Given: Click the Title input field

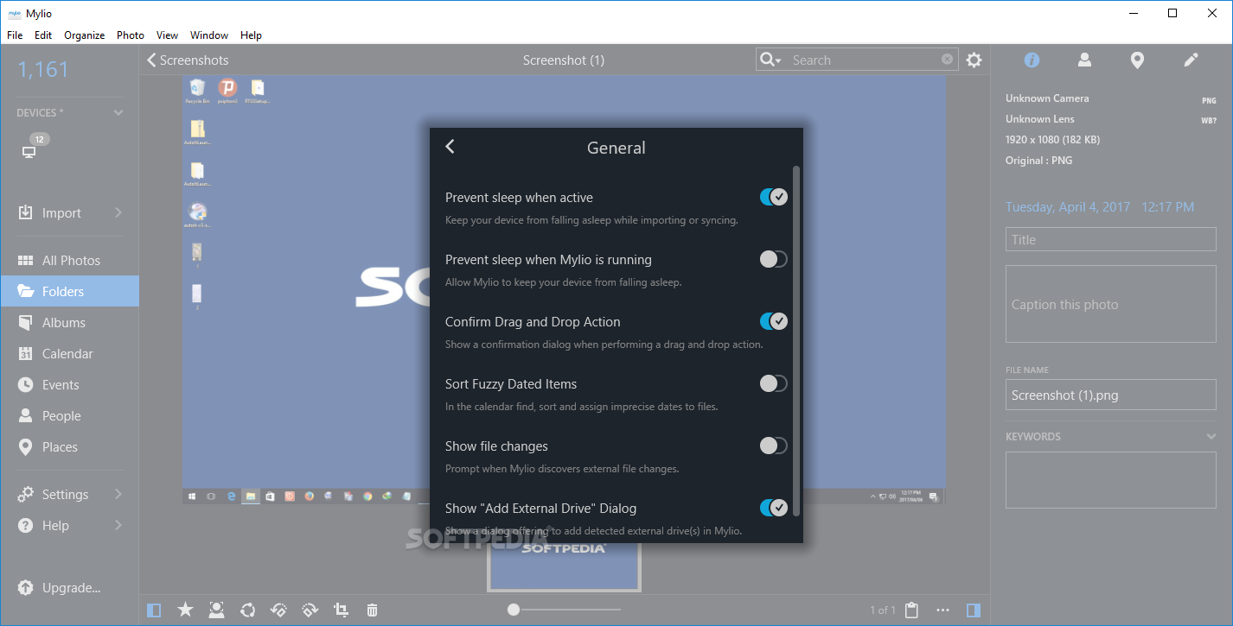Looking at the screenshot, I should 1111,240.
